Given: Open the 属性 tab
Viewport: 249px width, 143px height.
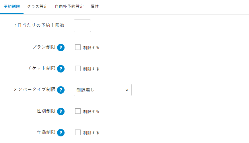Looking at the screenshot, I should pos(95,7).
